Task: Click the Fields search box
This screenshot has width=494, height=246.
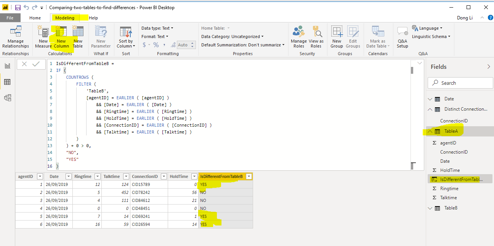Action: tap(460, 83)
